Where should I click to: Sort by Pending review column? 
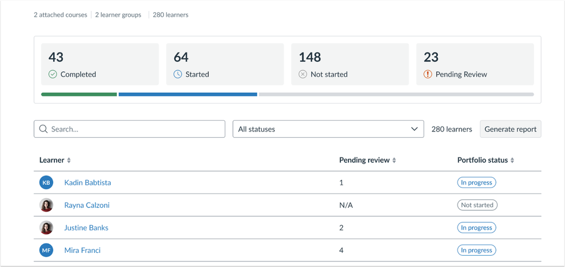click(x=394, y=160)
